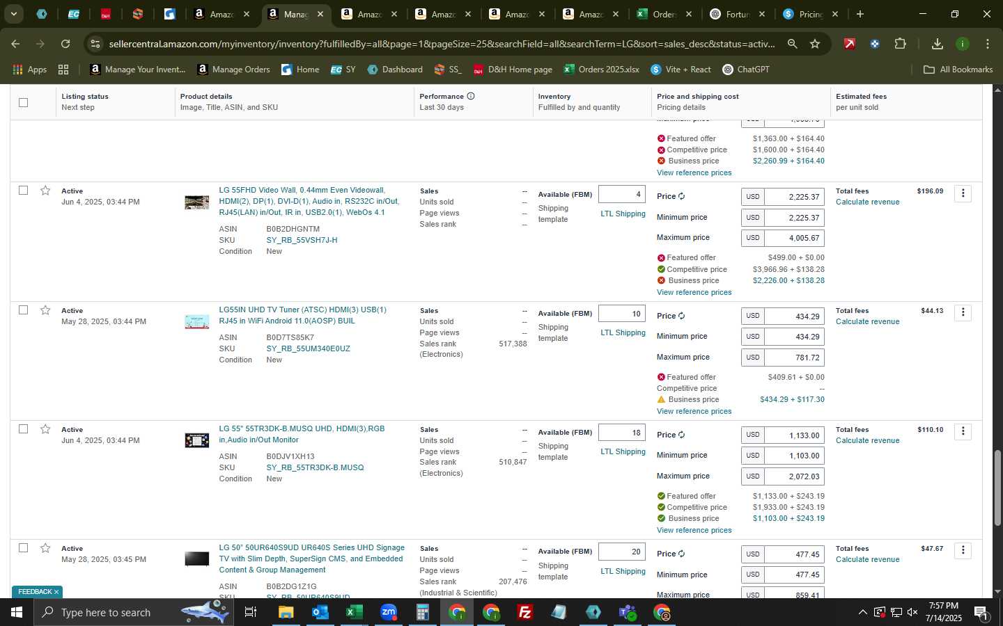Open the Chrome downloads icon
This screenshot has height=626, width=1003.
tap(937, 44)
